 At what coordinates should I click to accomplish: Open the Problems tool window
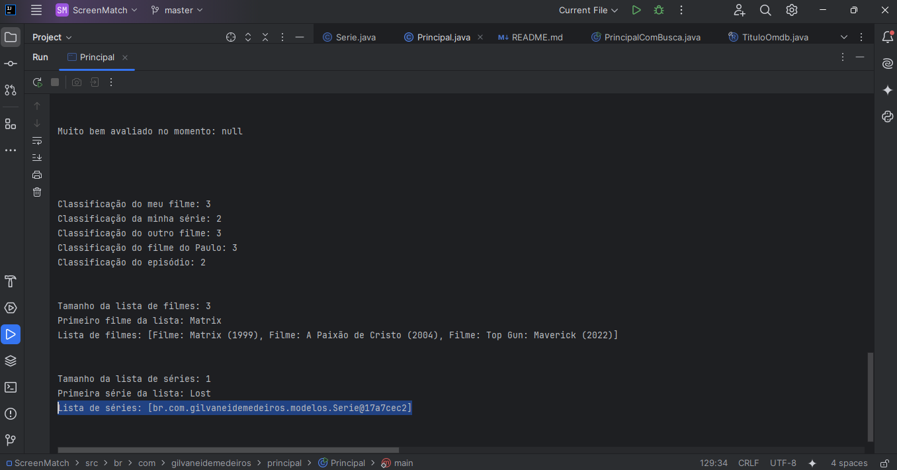tap(11, 414)
